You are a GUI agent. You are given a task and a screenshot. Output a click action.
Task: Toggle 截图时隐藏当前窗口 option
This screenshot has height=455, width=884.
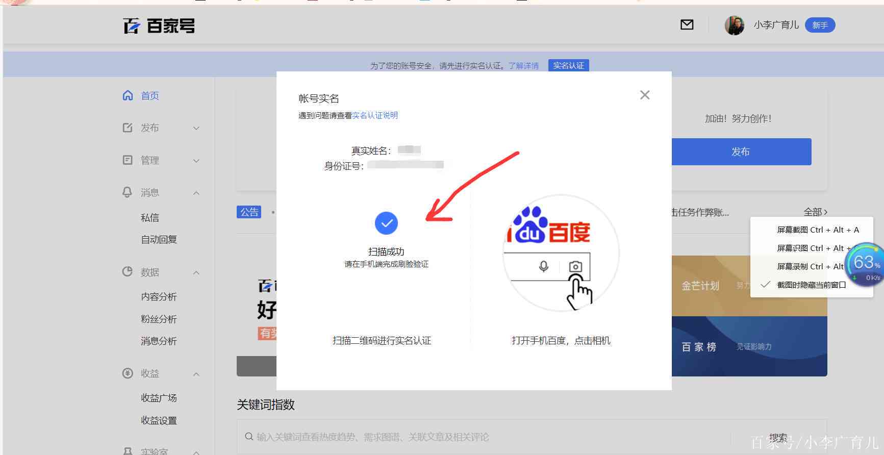pos(811,285)
